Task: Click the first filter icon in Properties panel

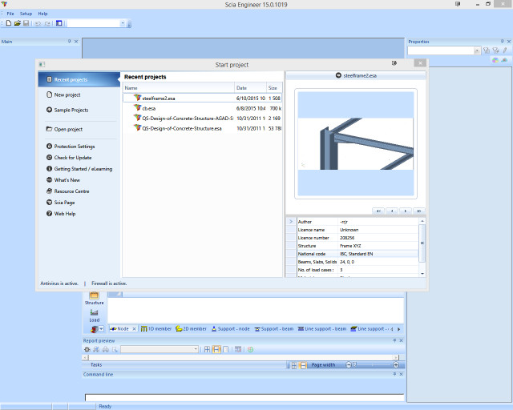Action: click(x=487, y=50)
